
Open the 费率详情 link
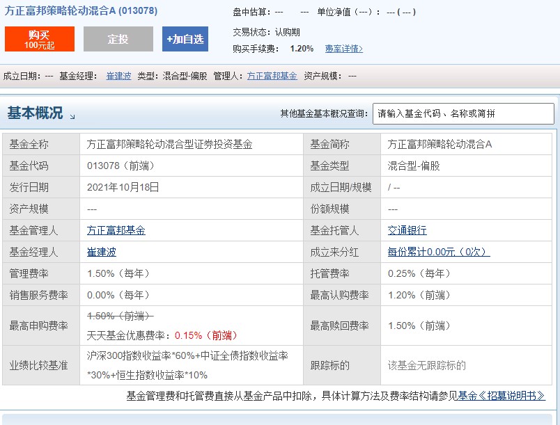[x=344, y=49]
